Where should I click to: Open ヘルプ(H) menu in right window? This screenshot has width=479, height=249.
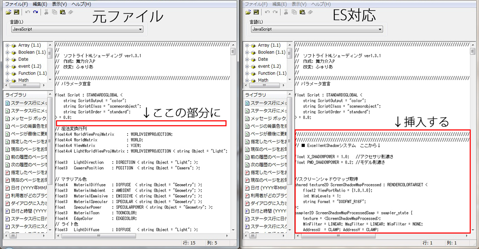(321, 4)
